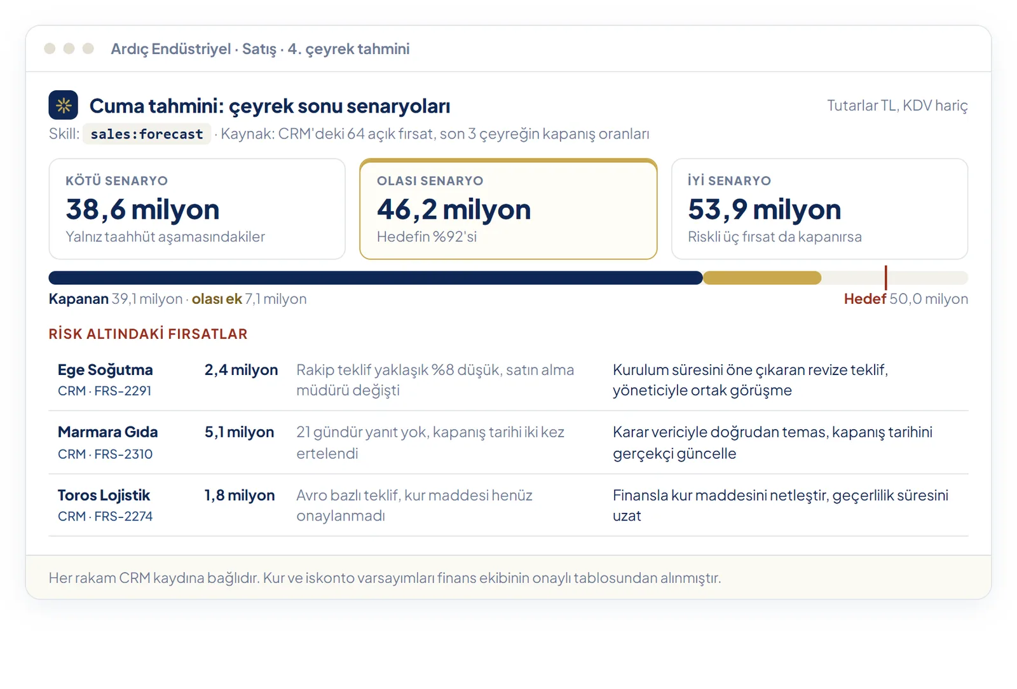1017x689 pixels.
Task: Click the 'Kaynak: CRM'deki 64 açık fırsat' source text
Action: pyautogui.click(x=435, y=134)
